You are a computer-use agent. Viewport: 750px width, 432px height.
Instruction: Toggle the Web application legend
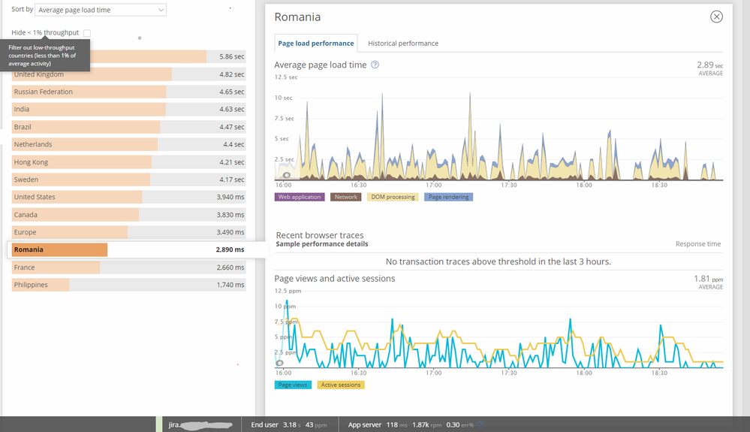(x=300, y=197)
